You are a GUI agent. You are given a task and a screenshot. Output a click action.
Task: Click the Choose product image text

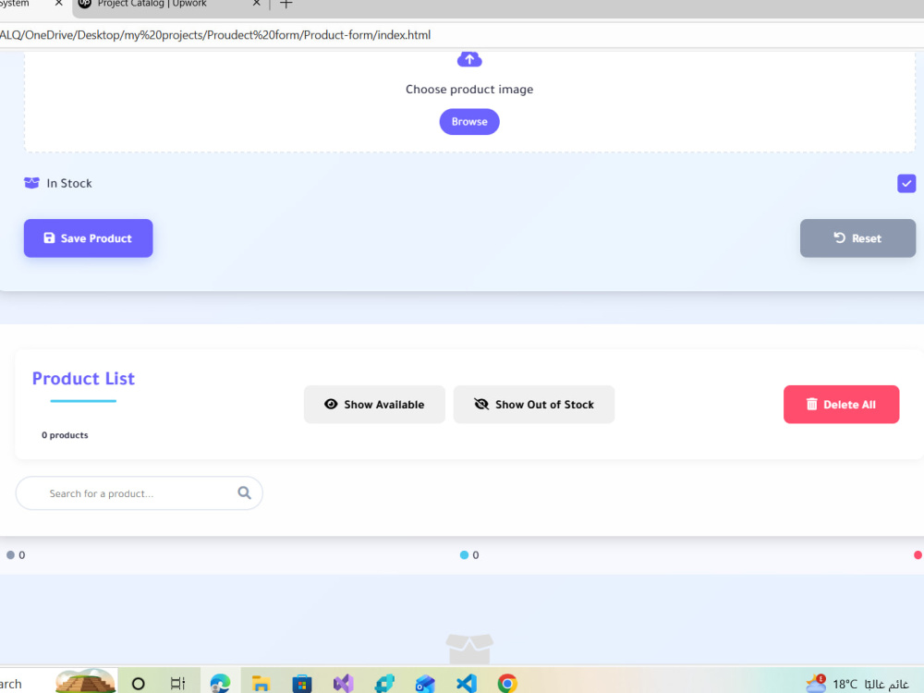coord(469,89)
